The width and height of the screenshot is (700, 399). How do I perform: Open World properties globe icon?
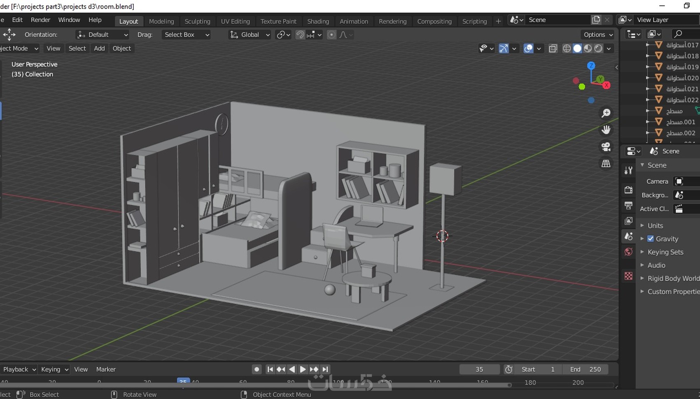point(628,252)
